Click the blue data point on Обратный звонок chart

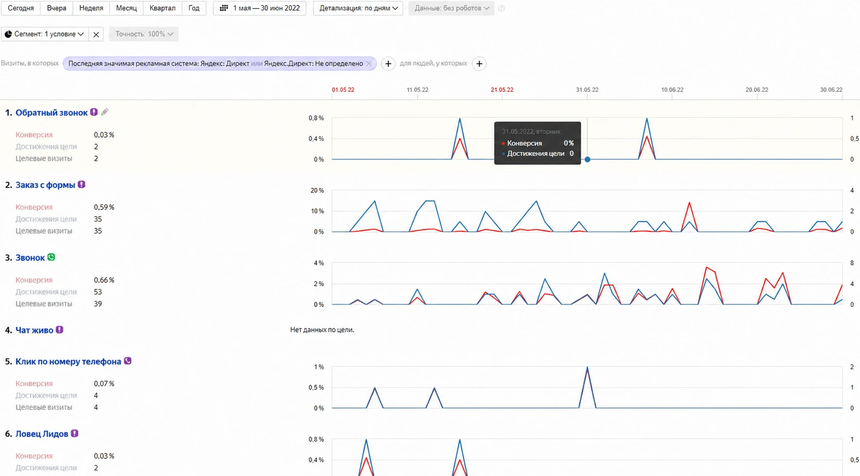click(x=587, y=160)
